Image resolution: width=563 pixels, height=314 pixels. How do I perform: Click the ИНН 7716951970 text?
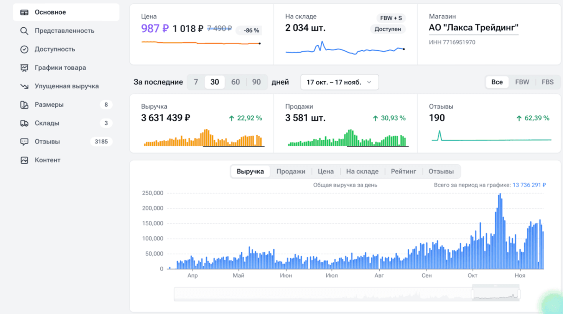(x=452, y=42)
